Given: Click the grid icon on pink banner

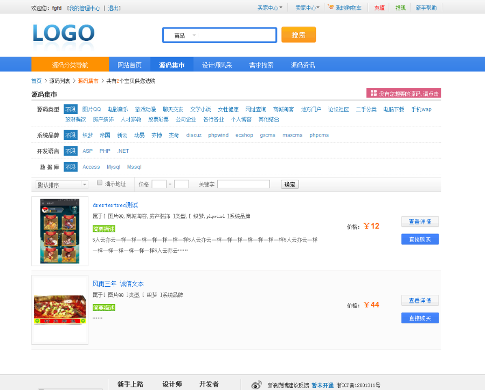Looking at the screenshot, I should click(373, 93).
